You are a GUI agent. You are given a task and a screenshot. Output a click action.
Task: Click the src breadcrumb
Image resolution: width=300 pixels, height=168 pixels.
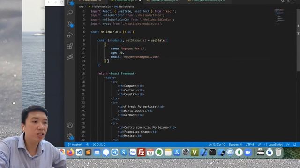[81, 7]
